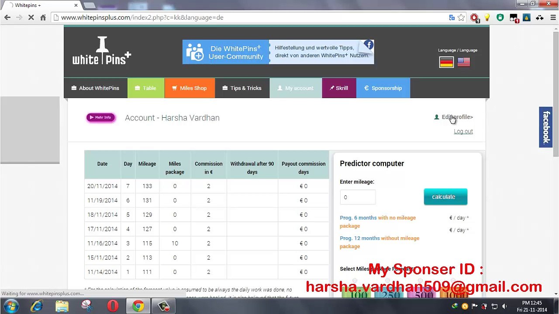Open the facebook side tab
559x314 pixels.
tap(546, 127)
